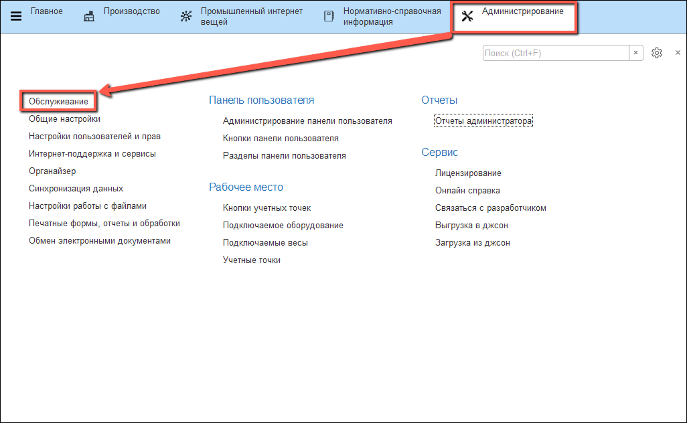687x423 pixels.
Task: Open Настройки пользователей и прав
Action: [94, 136]
